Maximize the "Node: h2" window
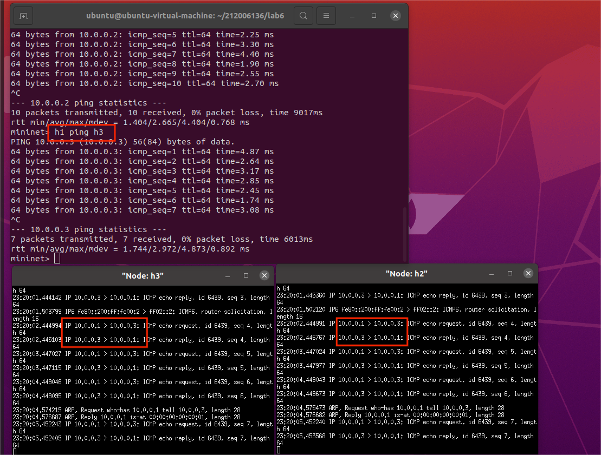The height and width of the screenshot is (455, 601). click(510, 273)
